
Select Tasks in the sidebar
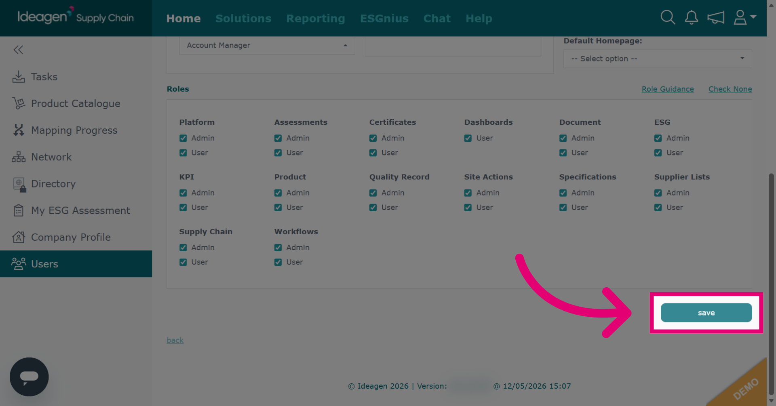point(76,77)
